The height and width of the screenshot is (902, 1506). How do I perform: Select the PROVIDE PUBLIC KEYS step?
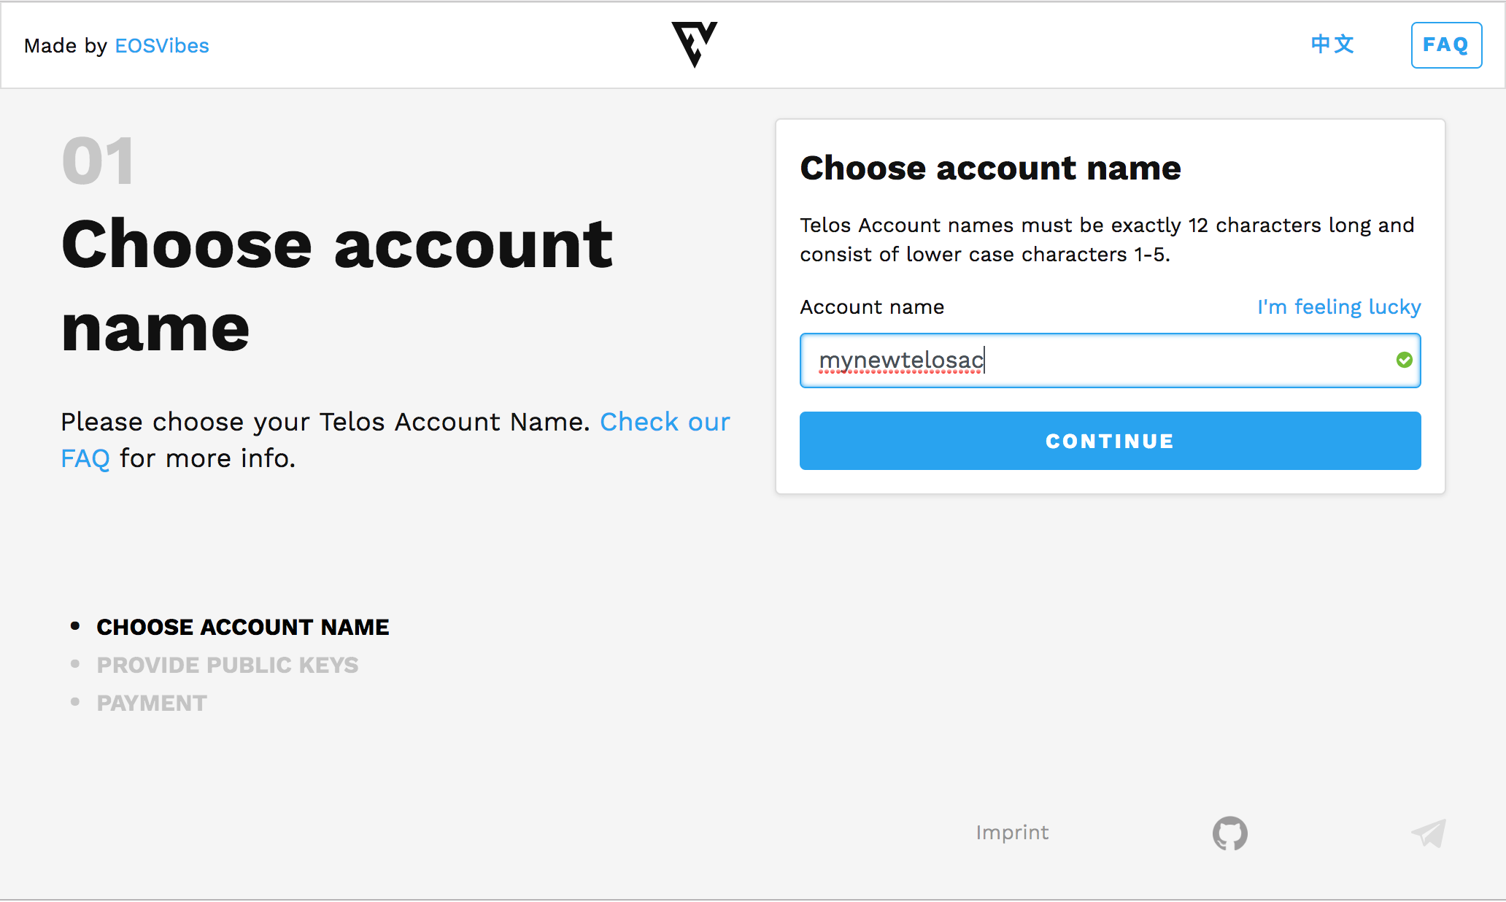click(x=228, y=665)
